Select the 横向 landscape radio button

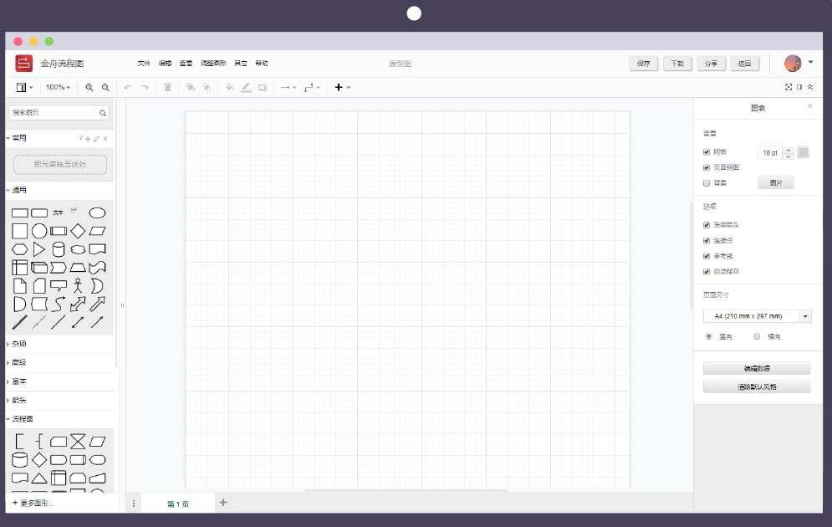pos(757,336)
